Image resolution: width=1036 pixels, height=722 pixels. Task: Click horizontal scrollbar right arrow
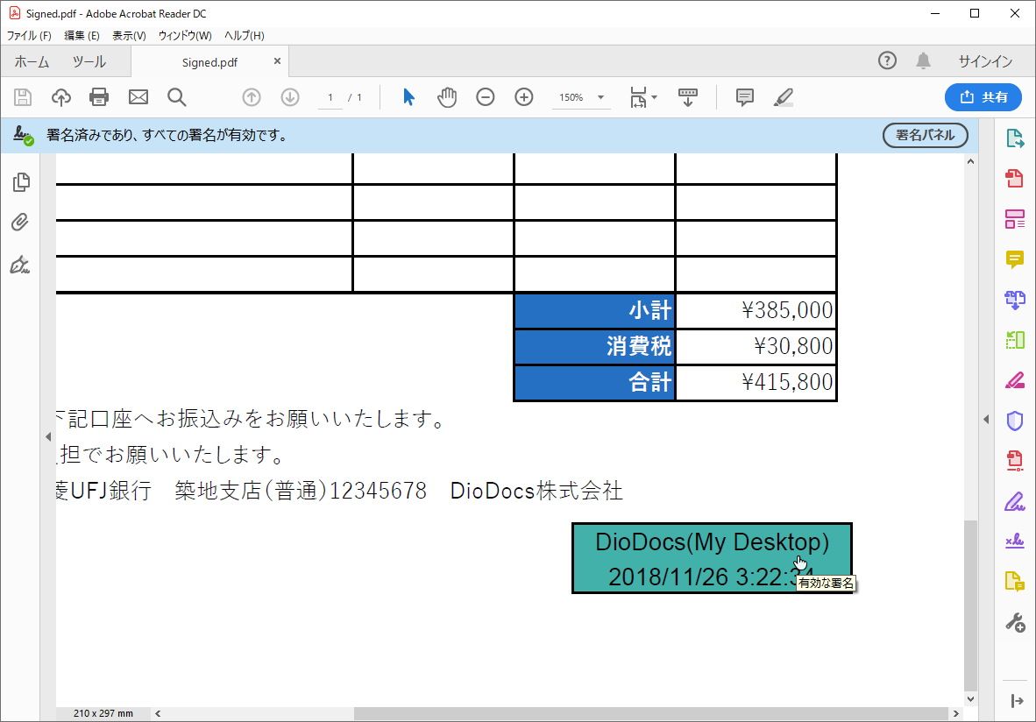tap(955, 713)
